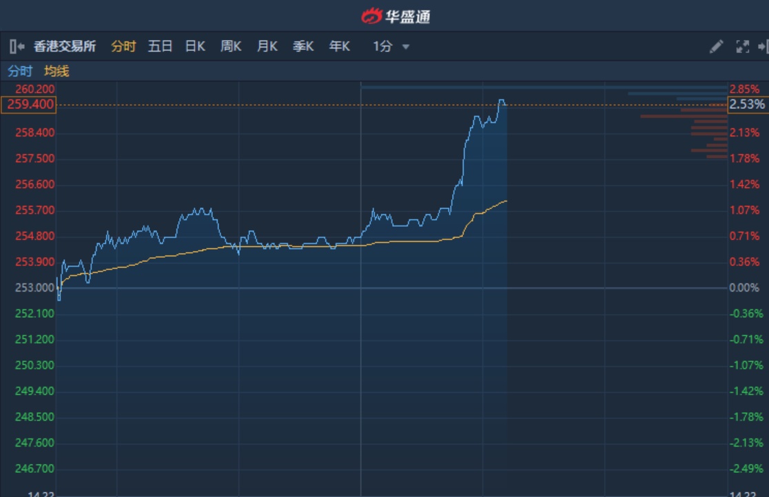Click the pencil drawing tool icon

pyautogui.click(x=716, y=46)
